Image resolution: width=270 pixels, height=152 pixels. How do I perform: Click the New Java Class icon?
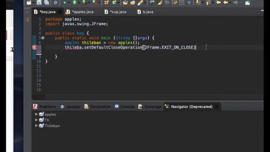[x=114, y=3]
